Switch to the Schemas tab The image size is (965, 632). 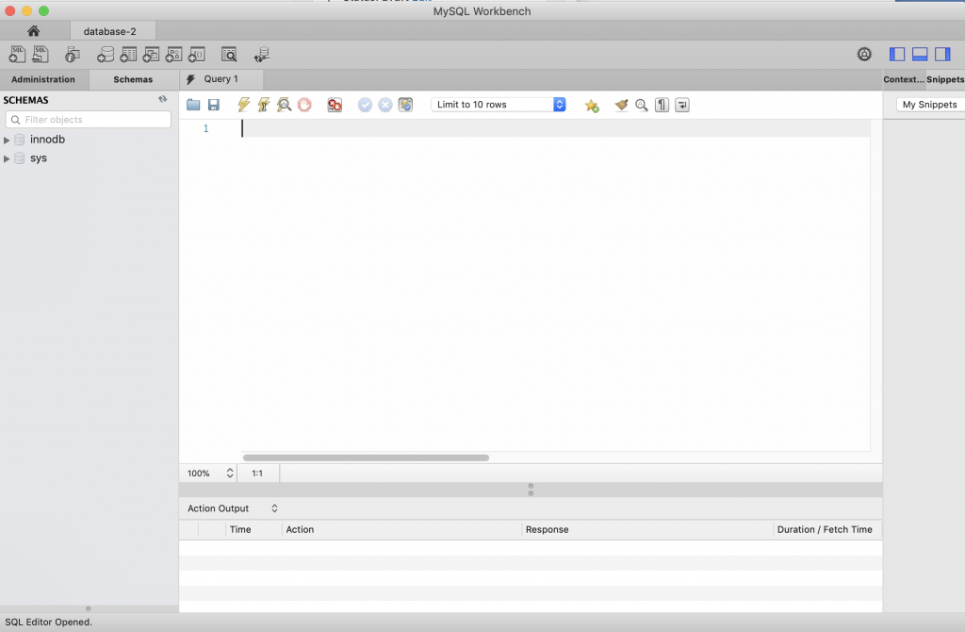click(133, 79)
